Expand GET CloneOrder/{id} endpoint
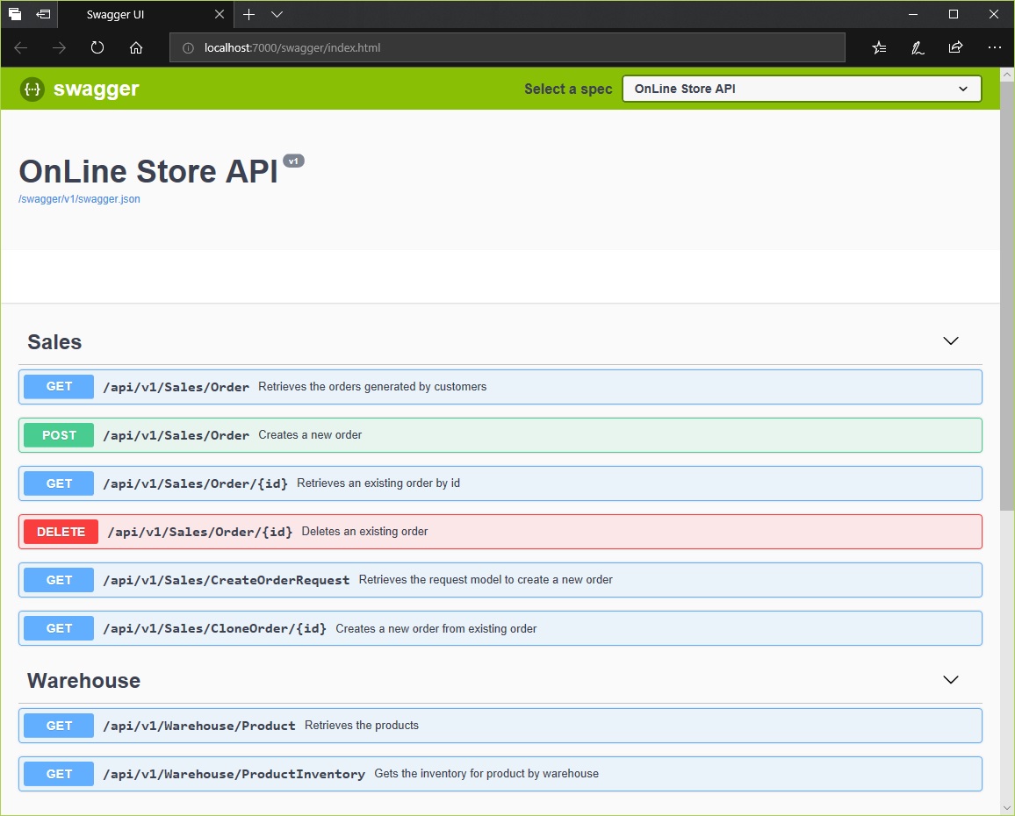The width and height of the screenshot is (1015, 816). click(500, 628)
